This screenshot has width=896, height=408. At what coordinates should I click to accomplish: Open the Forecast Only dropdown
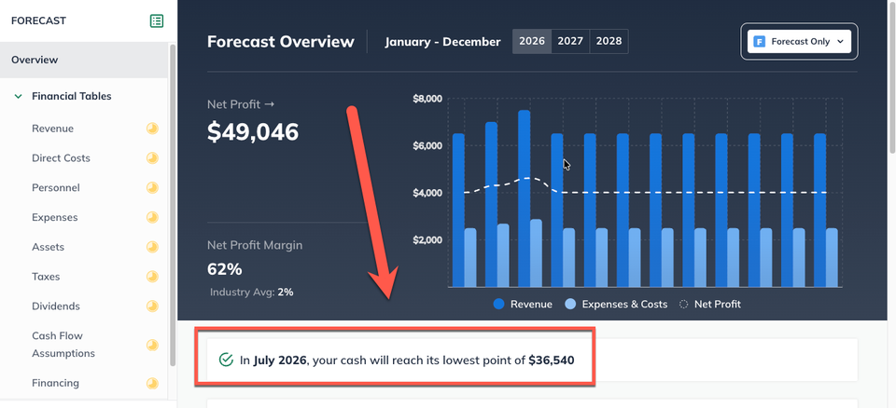tap(799, 42)
